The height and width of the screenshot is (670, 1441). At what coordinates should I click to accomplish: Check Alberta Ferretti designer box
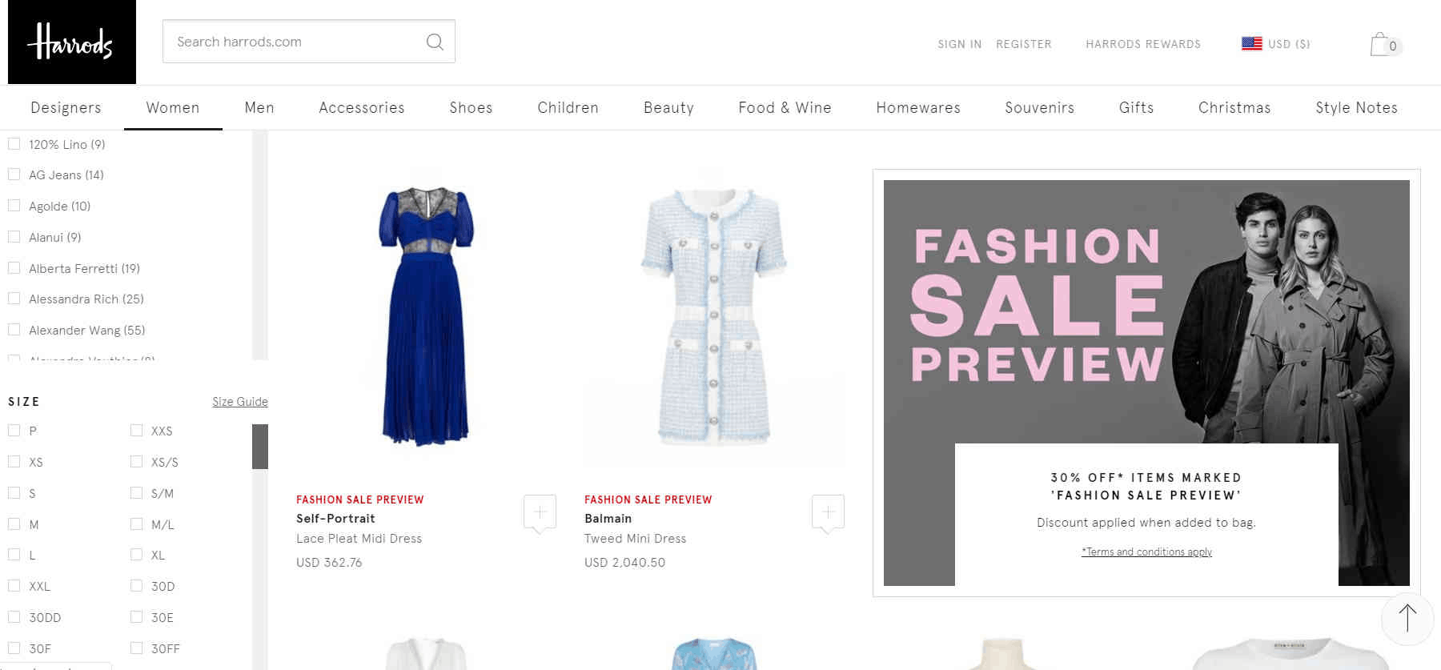tap(14, 268)
